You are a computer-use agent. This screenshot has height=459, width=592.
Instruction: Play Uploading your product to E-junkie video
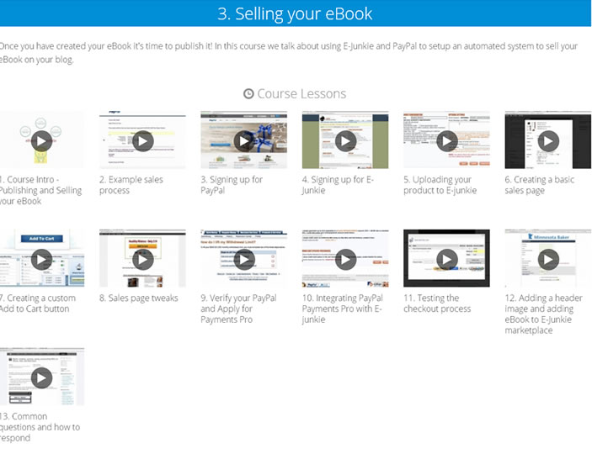tap(447, 141)
